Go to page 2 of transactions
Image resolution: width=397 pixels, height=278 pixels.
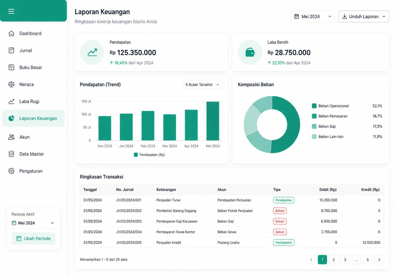334,260
